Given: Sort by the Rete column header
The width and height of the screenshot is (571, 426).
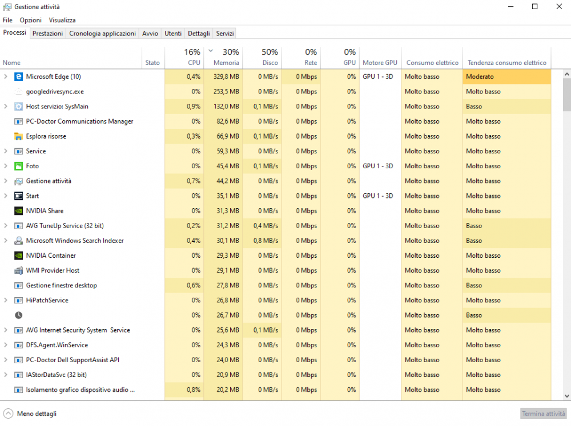Looking at the screenshot, I should 301,58.
